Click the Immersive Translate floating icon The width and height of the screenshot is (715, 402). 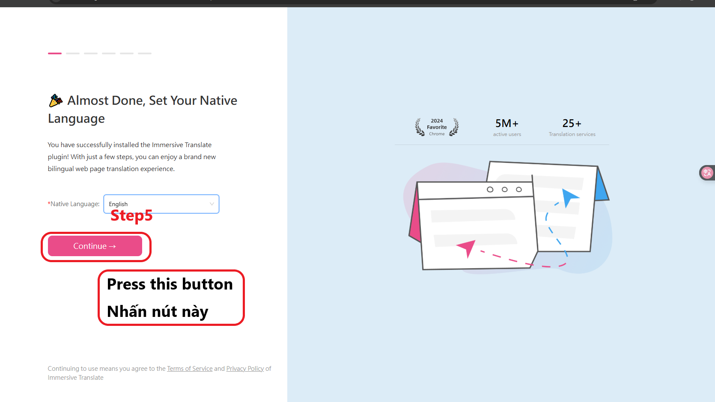tap(707, 173)
